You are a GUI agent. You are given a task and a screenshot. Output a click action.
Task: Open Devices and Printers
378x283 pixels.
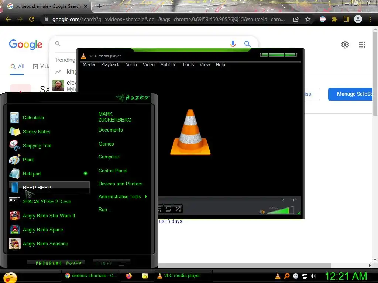click(120, 184)
